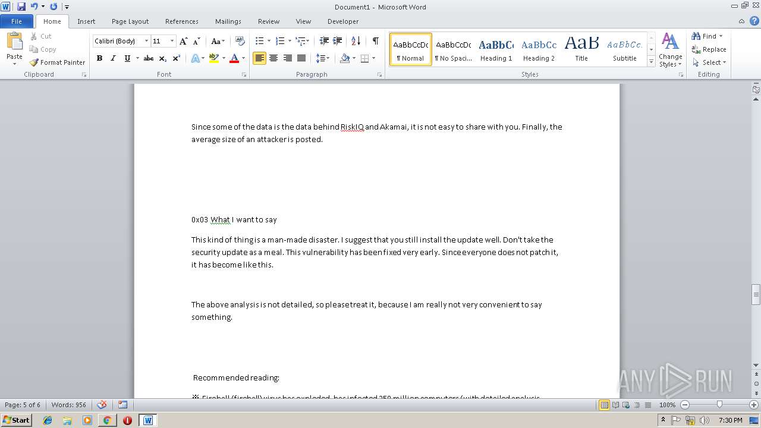Viewport: 761px width, 428px height.
Task: Click the Paste clipboard icon
Action: (x=14, y=42)
